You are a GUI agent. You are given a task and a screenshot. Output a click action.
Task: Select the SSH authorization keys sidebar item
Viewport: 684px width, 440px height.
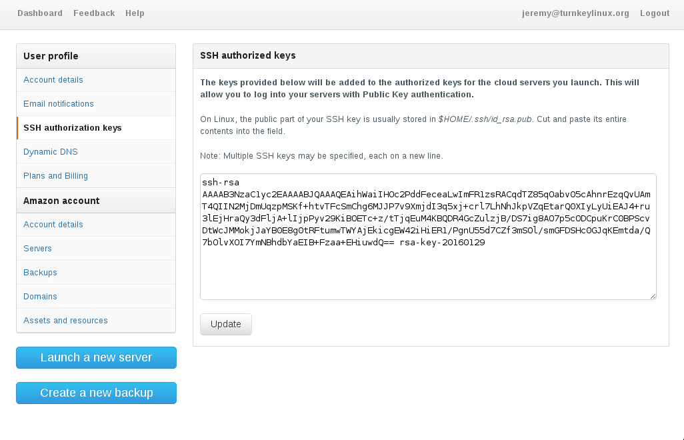[73, 128]
